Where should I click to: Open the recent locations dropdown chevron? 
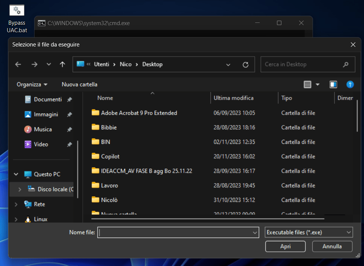point(49,64)
